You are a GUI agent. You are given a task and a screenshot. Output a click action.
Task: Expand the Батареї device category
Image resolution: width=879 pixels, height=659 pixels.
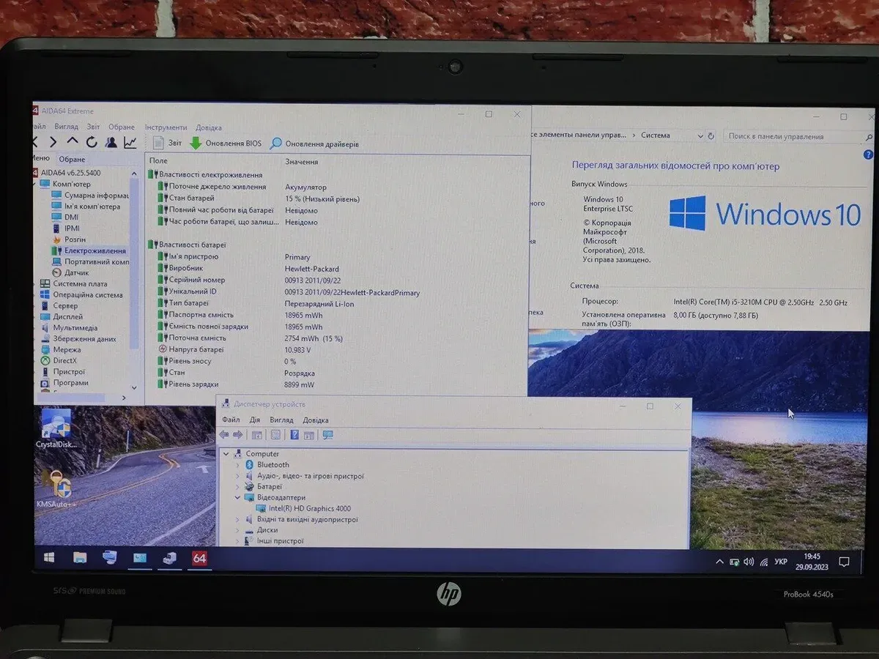click(x=237, y=486)
